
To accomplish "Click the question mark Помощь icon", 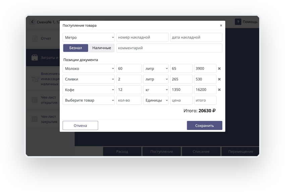I will 238,22.
